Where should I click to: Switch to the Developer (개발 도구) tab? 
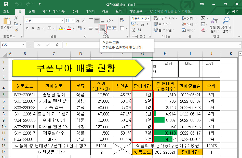coord(136,11)
